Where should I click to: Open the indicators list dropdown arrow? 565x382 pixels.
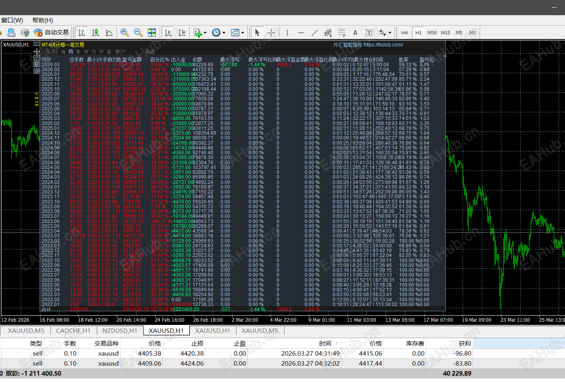point(205,33)
